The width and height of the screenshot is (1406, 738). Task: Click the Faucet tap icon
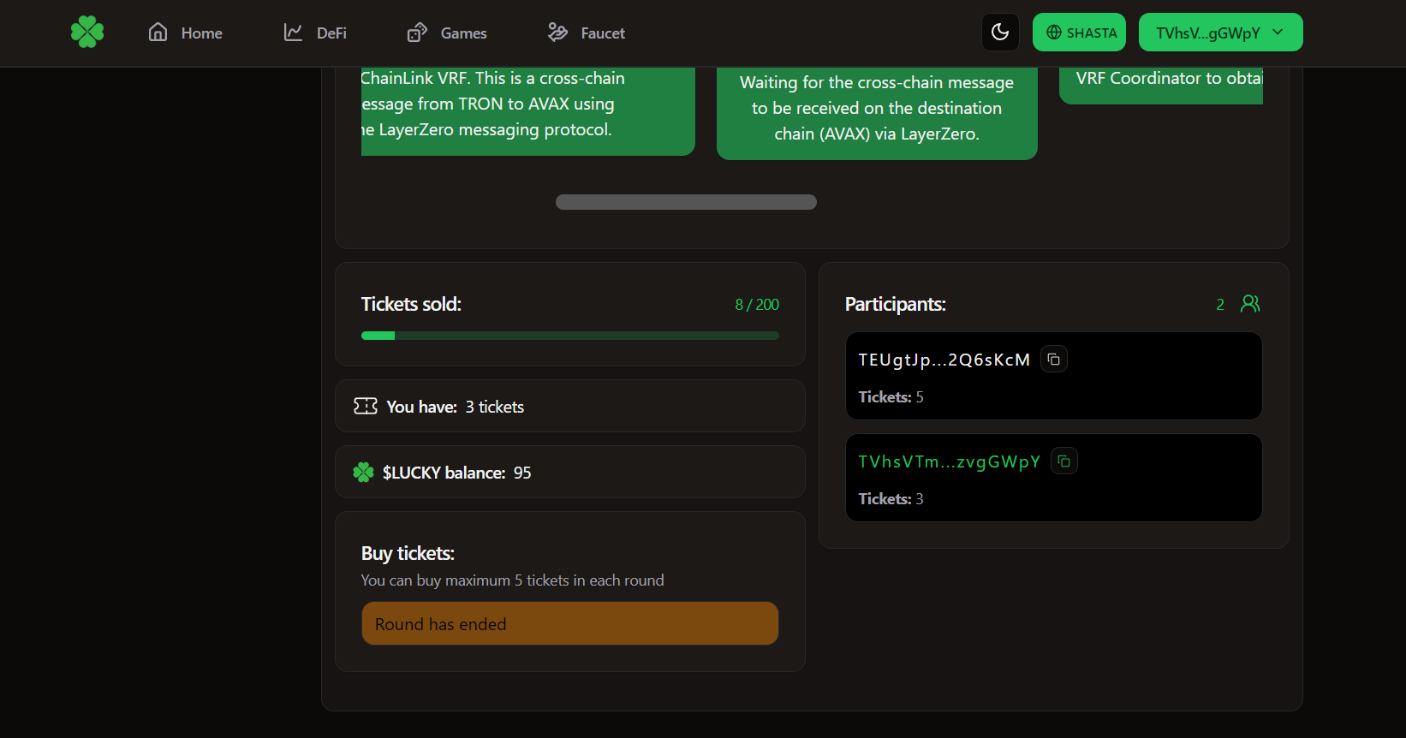click(x=557, y=32)
